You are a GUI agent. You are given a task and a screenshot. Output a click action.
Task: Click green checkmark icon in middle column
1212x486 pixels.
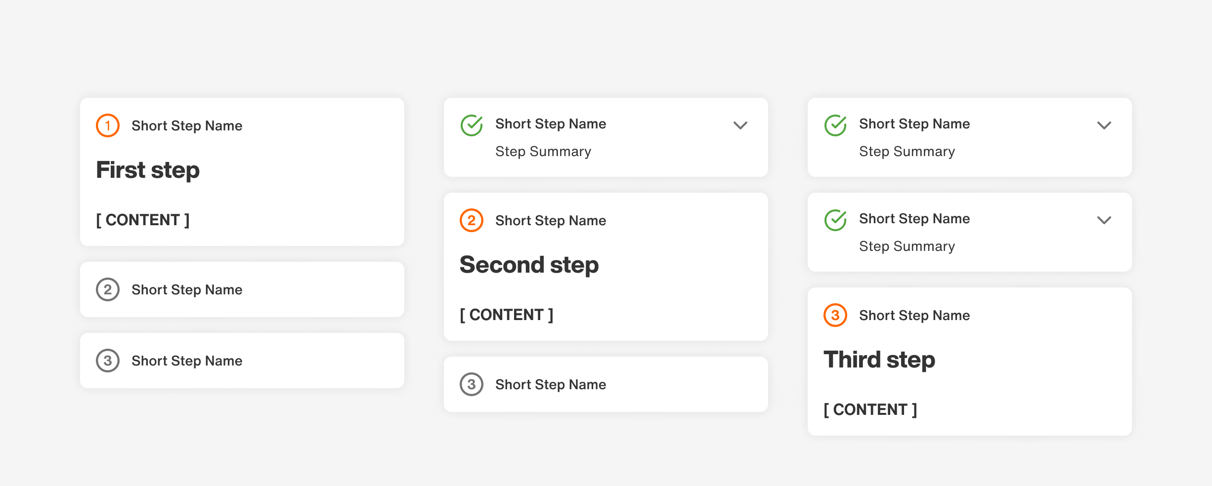tap(472, 125)
